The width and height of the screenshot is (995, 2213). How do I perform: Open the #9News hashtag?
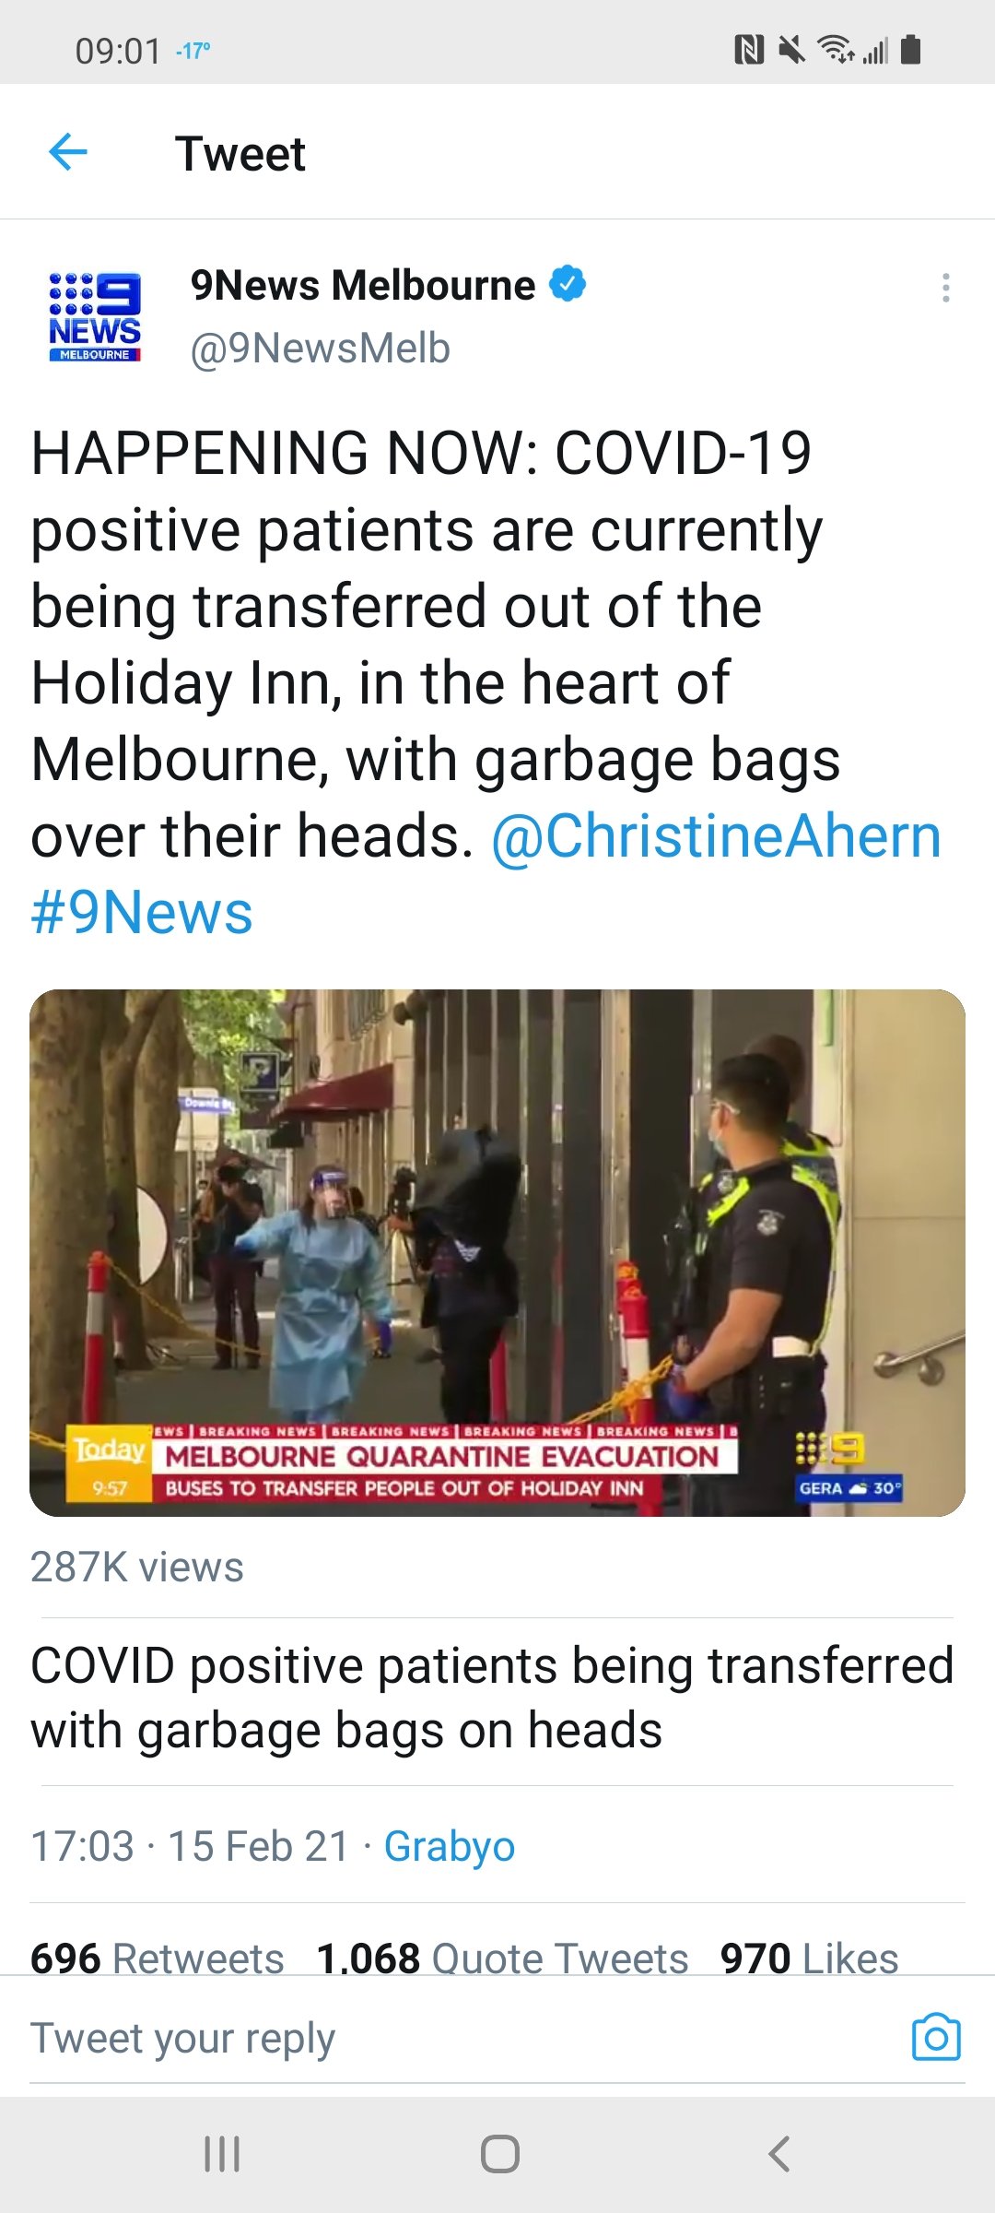(142, 913)
